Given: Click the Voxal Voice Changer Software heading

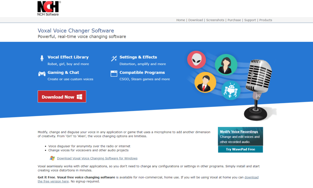Looking at the screenshot, I should tap(76, 31).
